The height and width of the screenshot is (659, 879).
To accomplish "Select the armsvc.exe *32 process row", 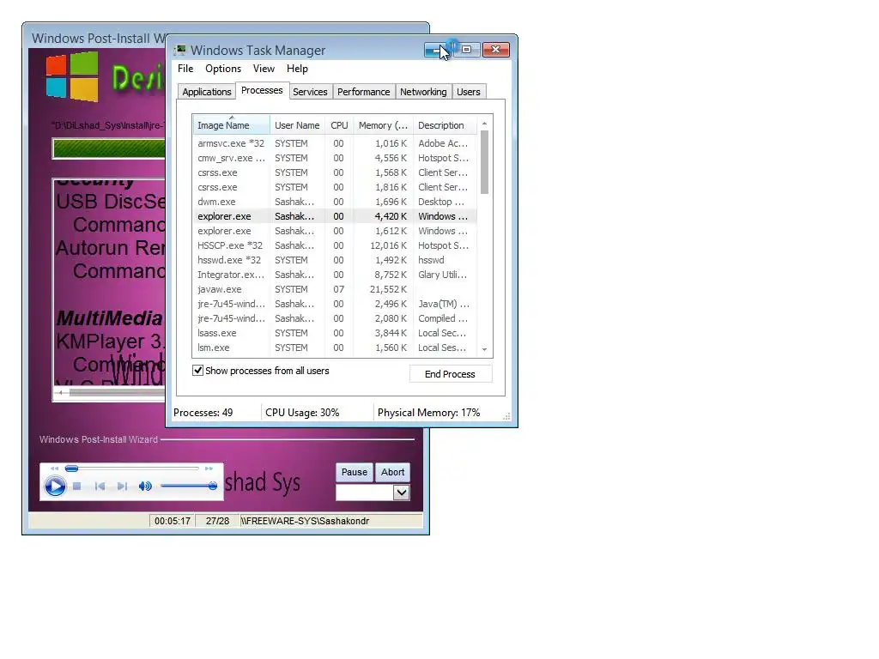I will (335, 143).
